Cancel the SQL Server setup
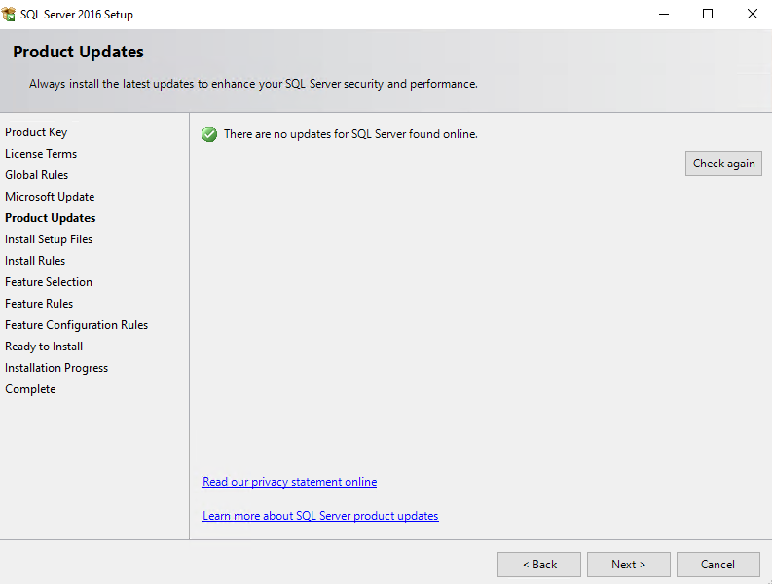The image size is (772, 584). (x=717, y=565)
